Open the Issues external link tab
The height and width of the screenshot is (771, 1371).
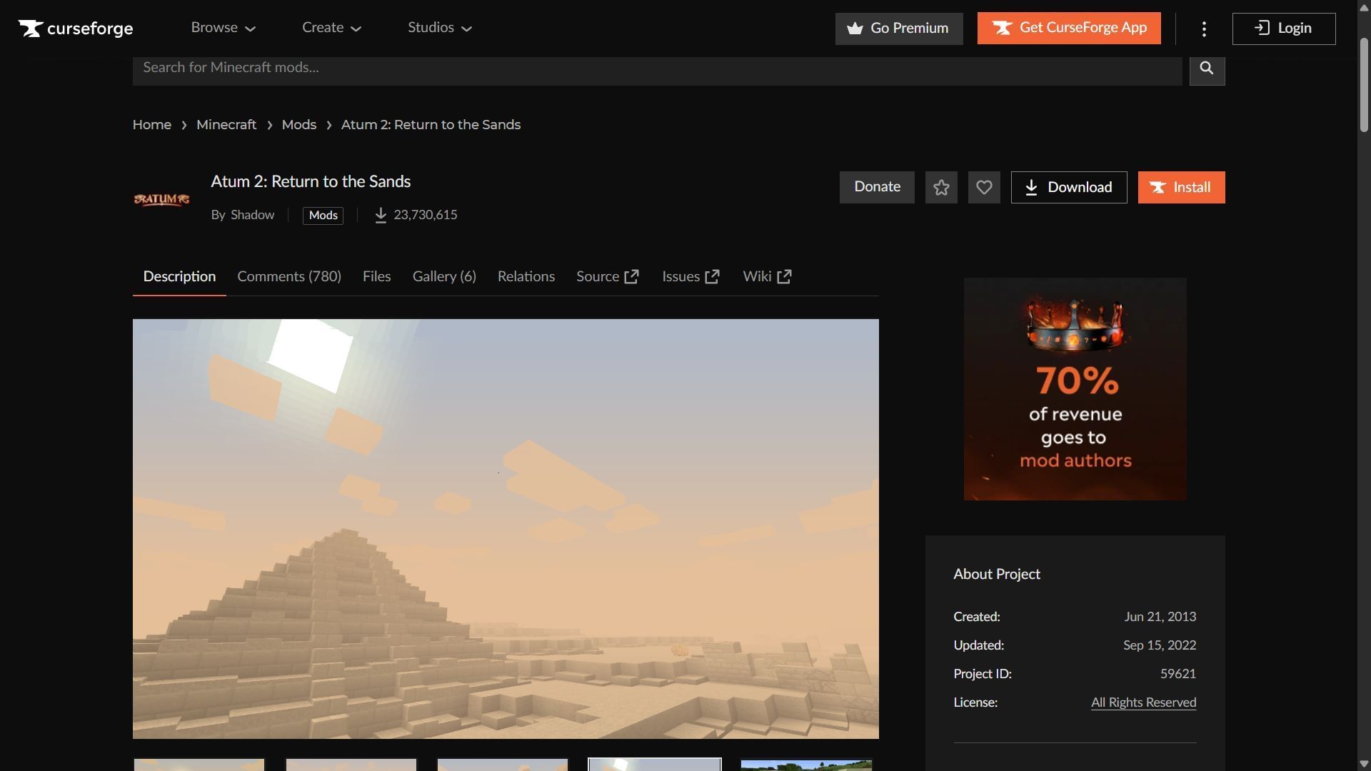(x=690, y=276)
